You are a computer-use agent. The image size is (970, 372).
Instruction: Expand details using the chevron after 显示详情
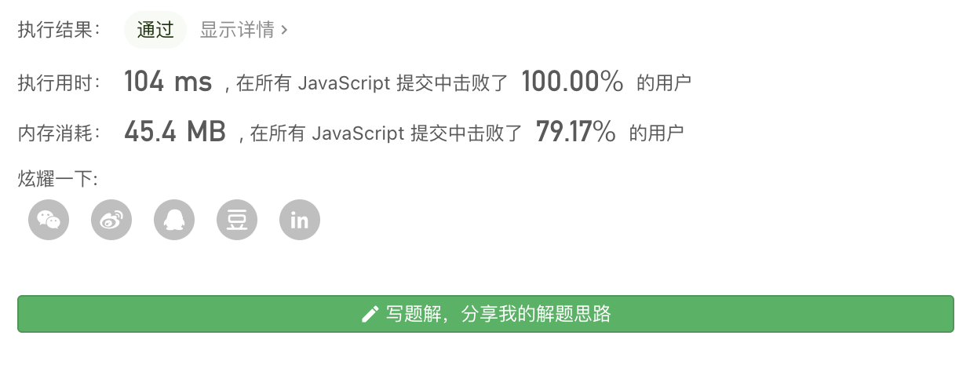coord(285,30)
